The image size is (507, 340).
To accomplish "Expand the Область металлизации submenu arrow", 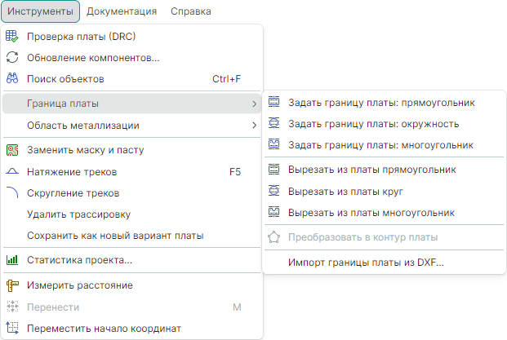I will [254, 126].
